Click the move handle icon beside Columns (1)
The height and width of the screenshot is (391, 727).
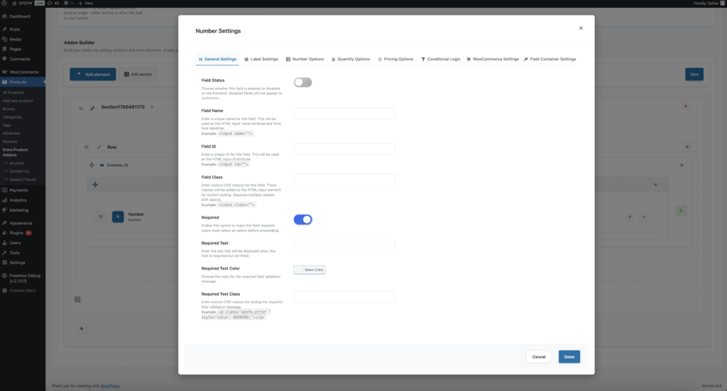(92, 165)
